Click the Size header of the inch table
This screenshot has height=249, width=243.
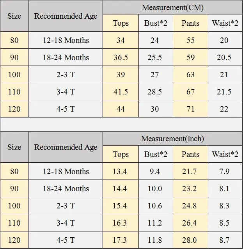[14, 147]
